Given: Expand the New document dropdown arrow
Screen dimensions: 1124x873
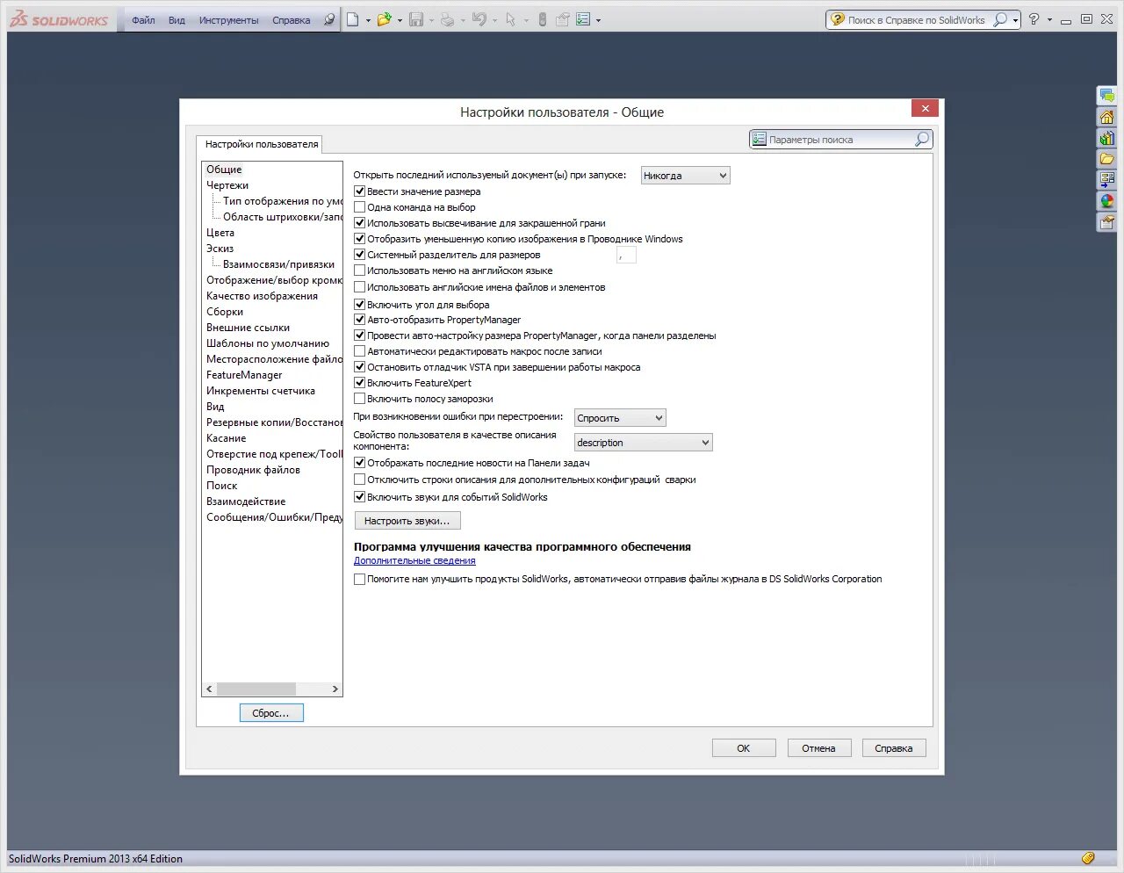Looking at the screenshot, I should click(368, 20).
